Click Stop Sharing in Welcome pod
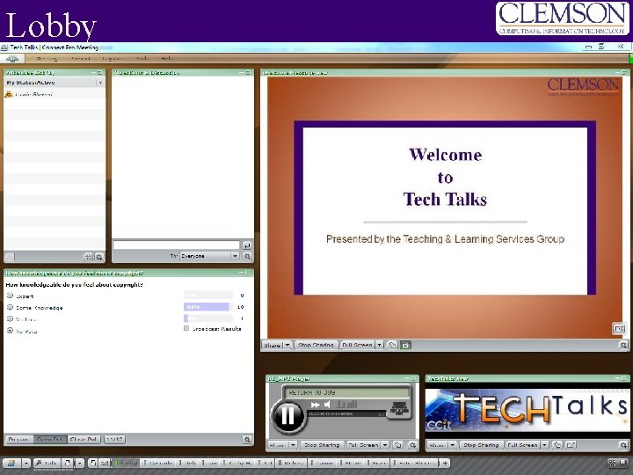The image size is (633, 475). pyautogui.click(x=316, y=345)
